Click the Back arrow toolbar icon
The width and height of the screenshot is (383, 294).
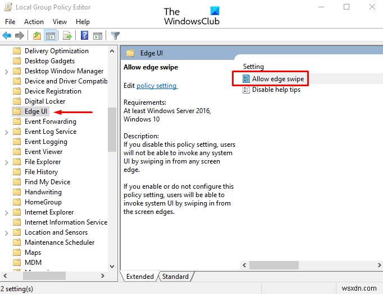(x=7, y=36)
